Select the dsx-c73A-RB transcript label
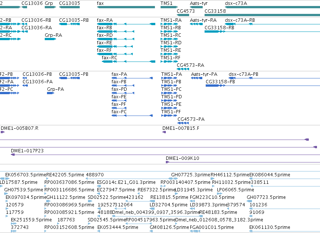The height and width of the screenshot is (233, 320). [240, 20]
